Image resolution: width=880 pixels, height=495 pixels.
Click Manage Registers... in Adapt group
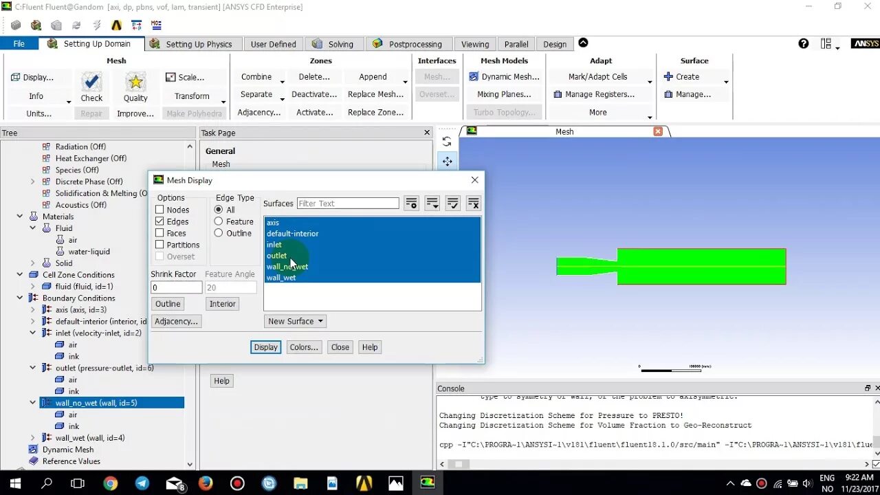[x=594, y=94]
